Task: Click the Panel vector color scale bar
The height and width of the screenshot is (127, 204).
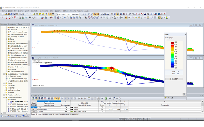Action: click(x=173, y=55)
